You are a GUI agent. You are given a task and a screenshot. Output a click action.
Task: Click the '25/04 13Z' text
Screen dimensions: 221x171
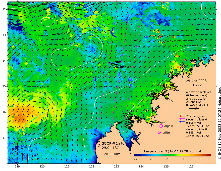[111, 148]
